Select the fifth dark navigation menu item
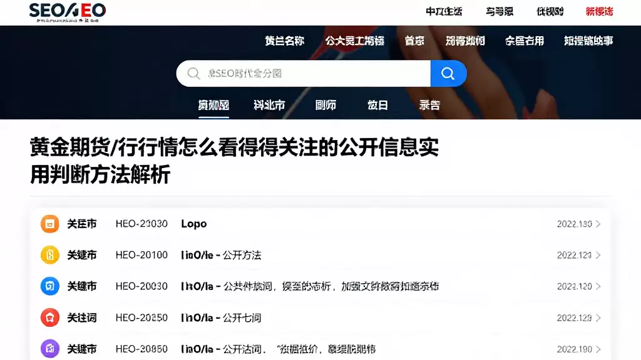Viewport: 641px width, 360px height. pos(525,41)
